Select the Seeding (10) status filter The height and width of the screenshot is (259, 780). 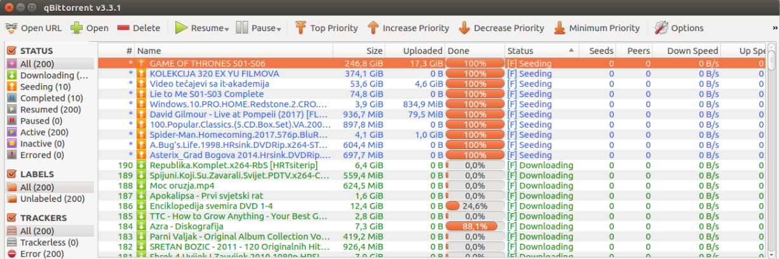(x=46, y=87)
